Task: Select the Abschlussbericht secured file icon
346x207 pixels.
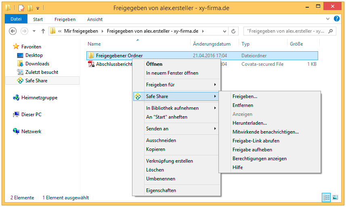Action: (x=91, y=64)
